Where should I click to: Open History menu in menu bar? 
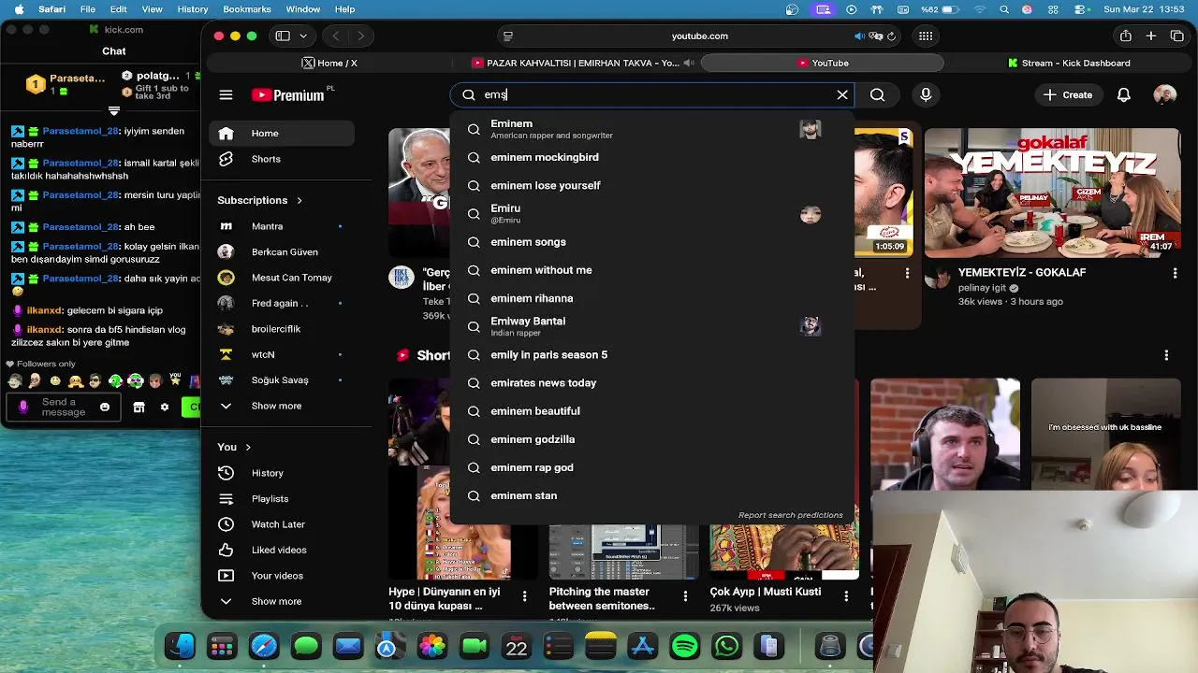tap(193, 9)
